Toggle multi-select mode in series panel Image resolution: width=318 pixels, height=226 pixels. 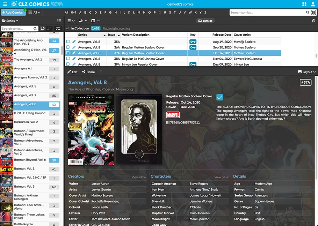(x=58, y=29)
